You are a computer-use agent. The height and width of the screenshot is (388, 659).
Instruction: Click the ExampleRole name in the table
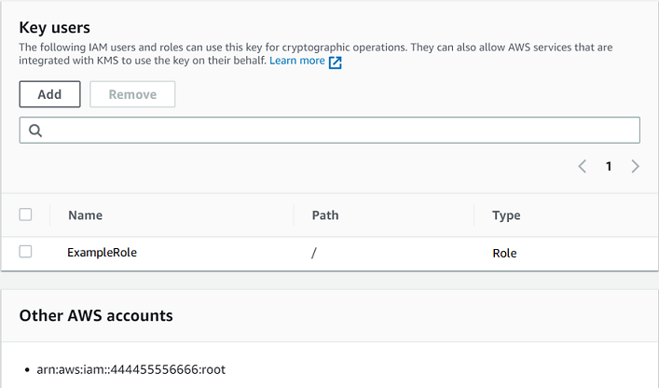[103, 253]
